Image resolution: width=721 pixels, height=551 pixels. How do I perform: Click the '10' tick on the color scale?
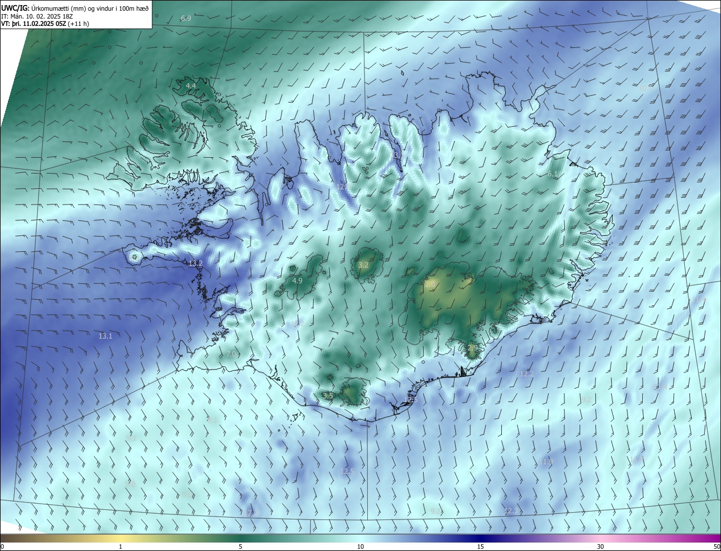(x=360, y=546)
